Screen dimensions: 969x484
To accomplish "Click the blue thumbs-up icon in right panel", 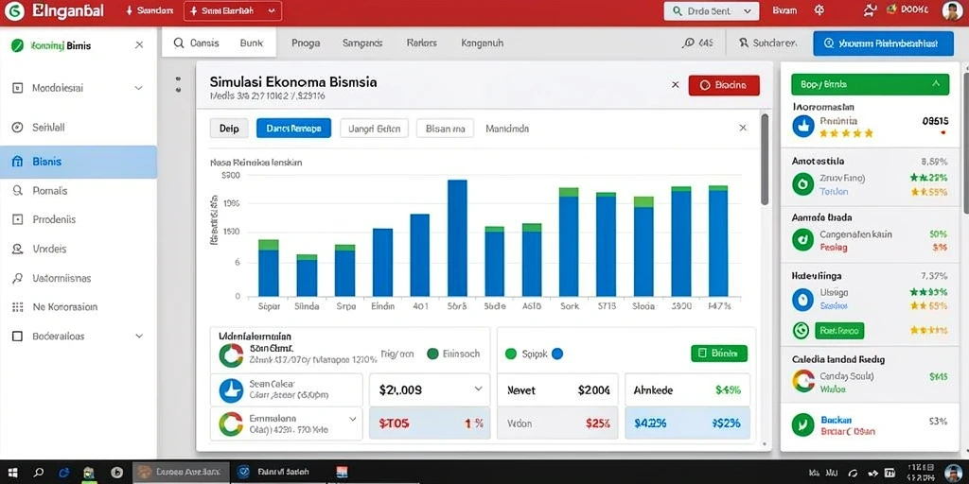I will click(802, 126).
